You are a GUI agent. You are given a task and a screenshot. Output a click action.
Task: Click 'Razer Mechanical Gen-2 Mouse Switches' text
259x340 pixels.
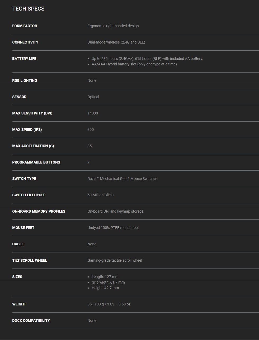(122, 179)
